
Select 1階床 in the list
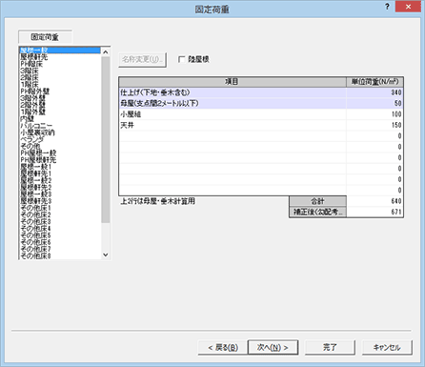click(60, 85)
